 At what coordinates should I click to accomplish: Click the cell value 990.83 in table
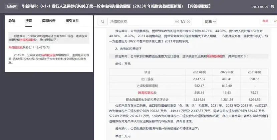tap(254, 79)
